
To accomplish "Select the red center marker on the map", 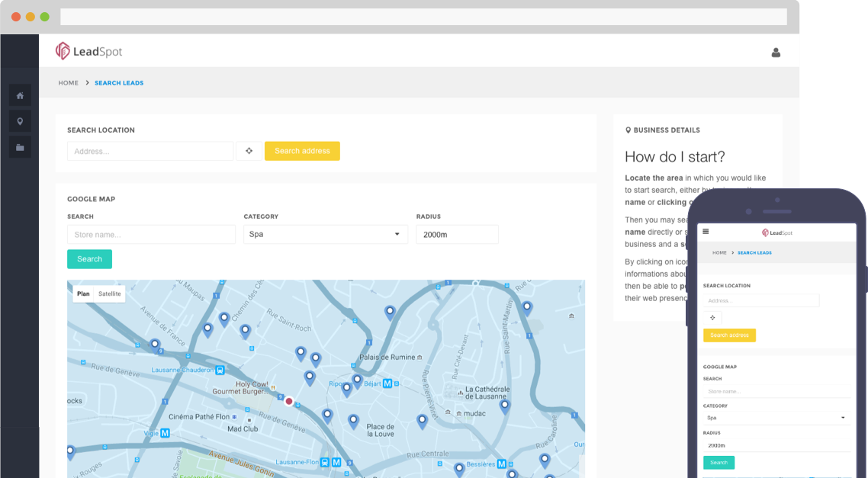I will pos(289,401).
